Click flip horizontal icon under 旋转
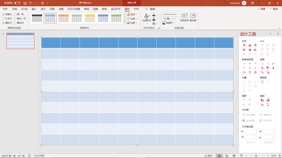The width and height of the screenshot is (282, 158). coord(262,104)
